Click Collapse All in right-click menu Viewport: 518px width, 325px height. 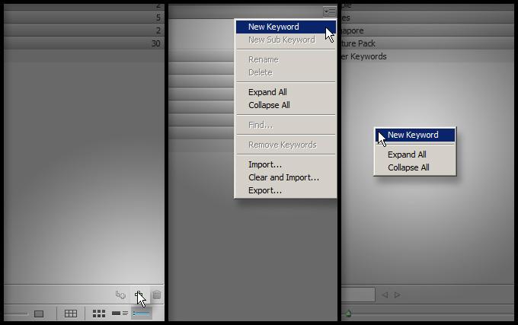pyautogui.click(x=408, y=167)
